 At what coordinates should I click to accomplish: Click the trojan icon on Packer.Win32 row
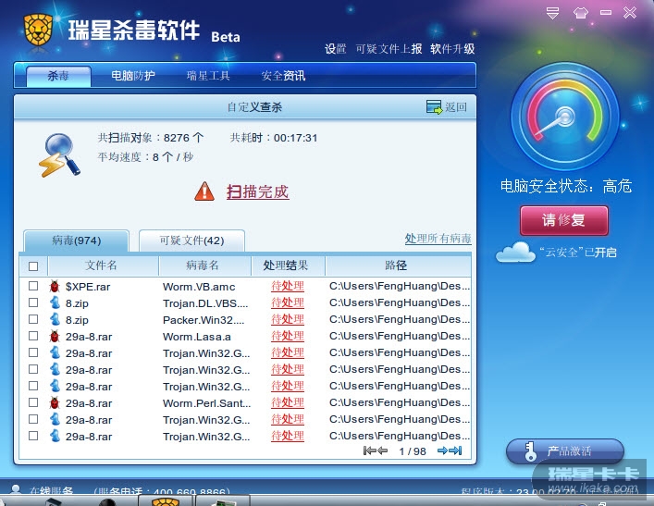coord(55,319)
